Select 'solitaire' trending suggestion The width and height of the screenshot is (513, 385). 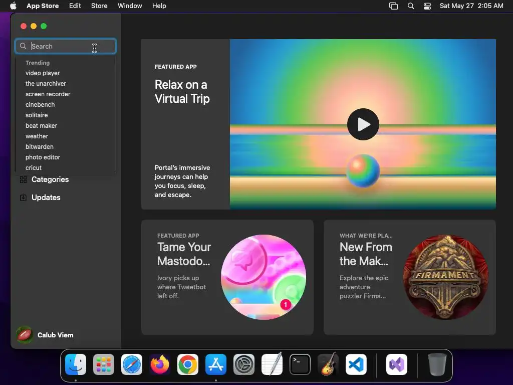(x=37, y=115)
